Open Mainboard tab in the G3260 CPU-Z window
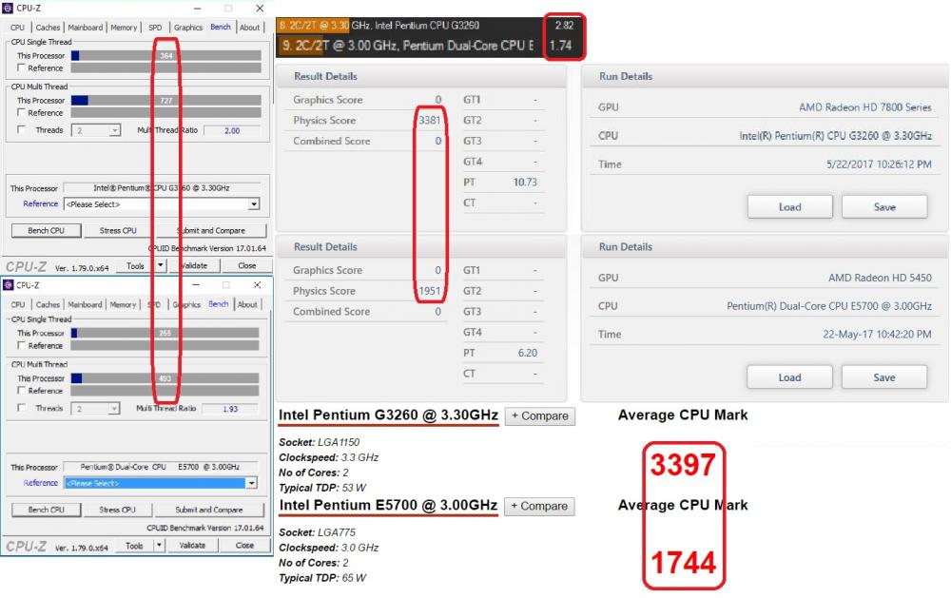Viewport: 951px width, 598px height. (85, 28)
